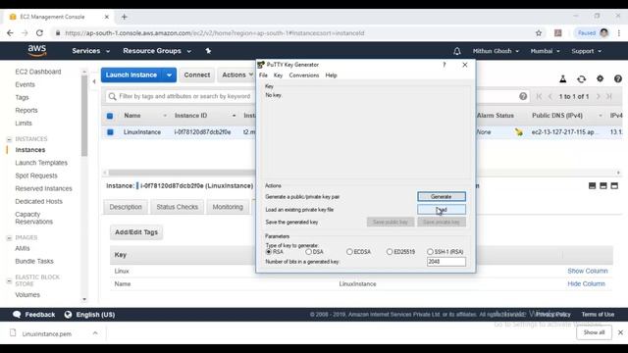Bookmark this page with the star
This screenshot has height=353, width=628.
point(539,33)
